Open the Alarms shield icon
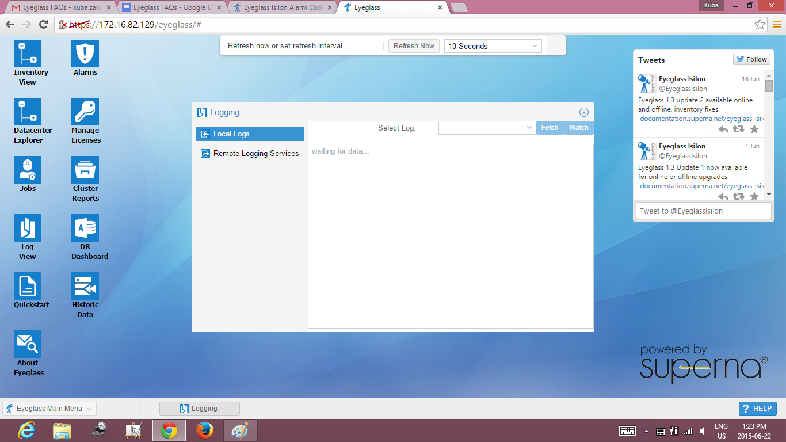Screen dimensions: 786x442 click(x=85, y=54)
